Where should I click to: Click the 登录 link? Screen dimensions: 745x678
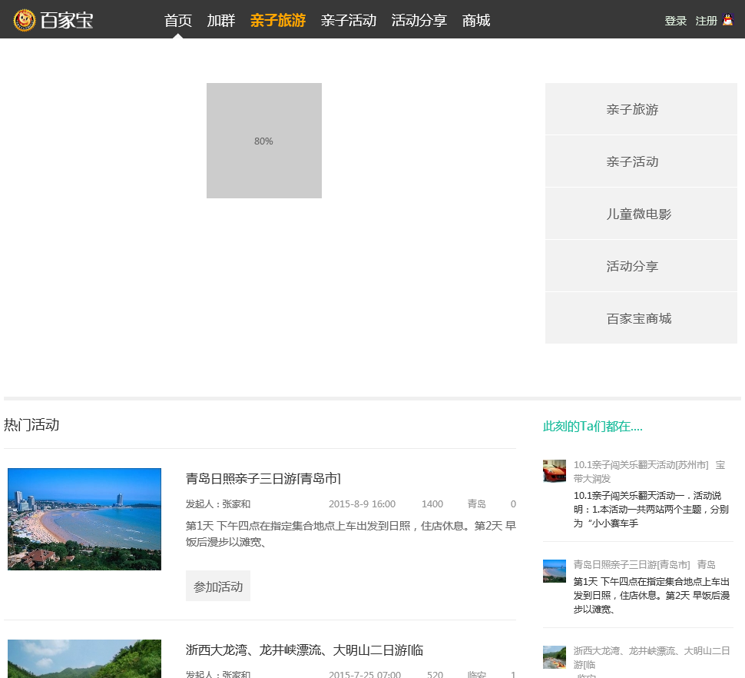pyautogui.click(x=676, y=21)
